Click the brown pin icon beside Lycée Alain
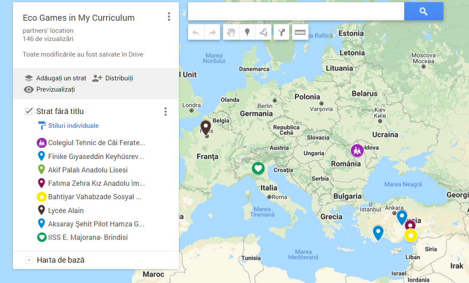469x283 pixels. (x=41, y=210)
